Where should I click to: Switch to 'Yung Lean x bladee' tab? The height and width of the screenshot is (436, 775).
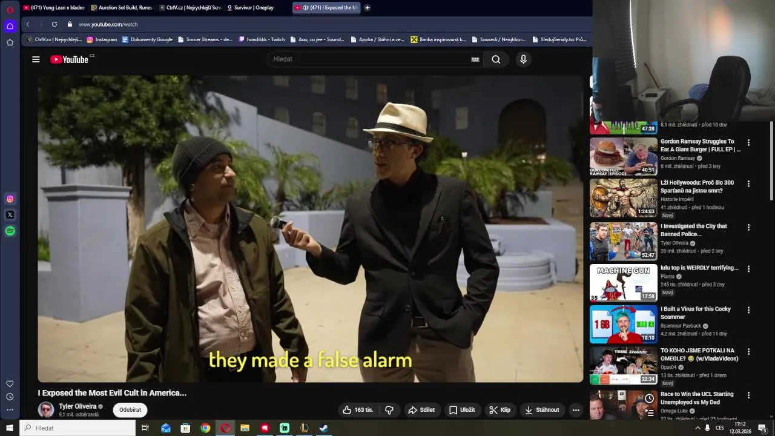(54, 8)
